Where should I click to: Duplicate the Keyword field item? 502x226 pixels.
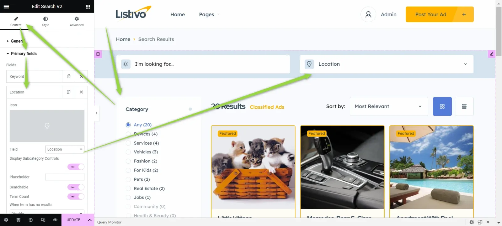pos(68,76)
